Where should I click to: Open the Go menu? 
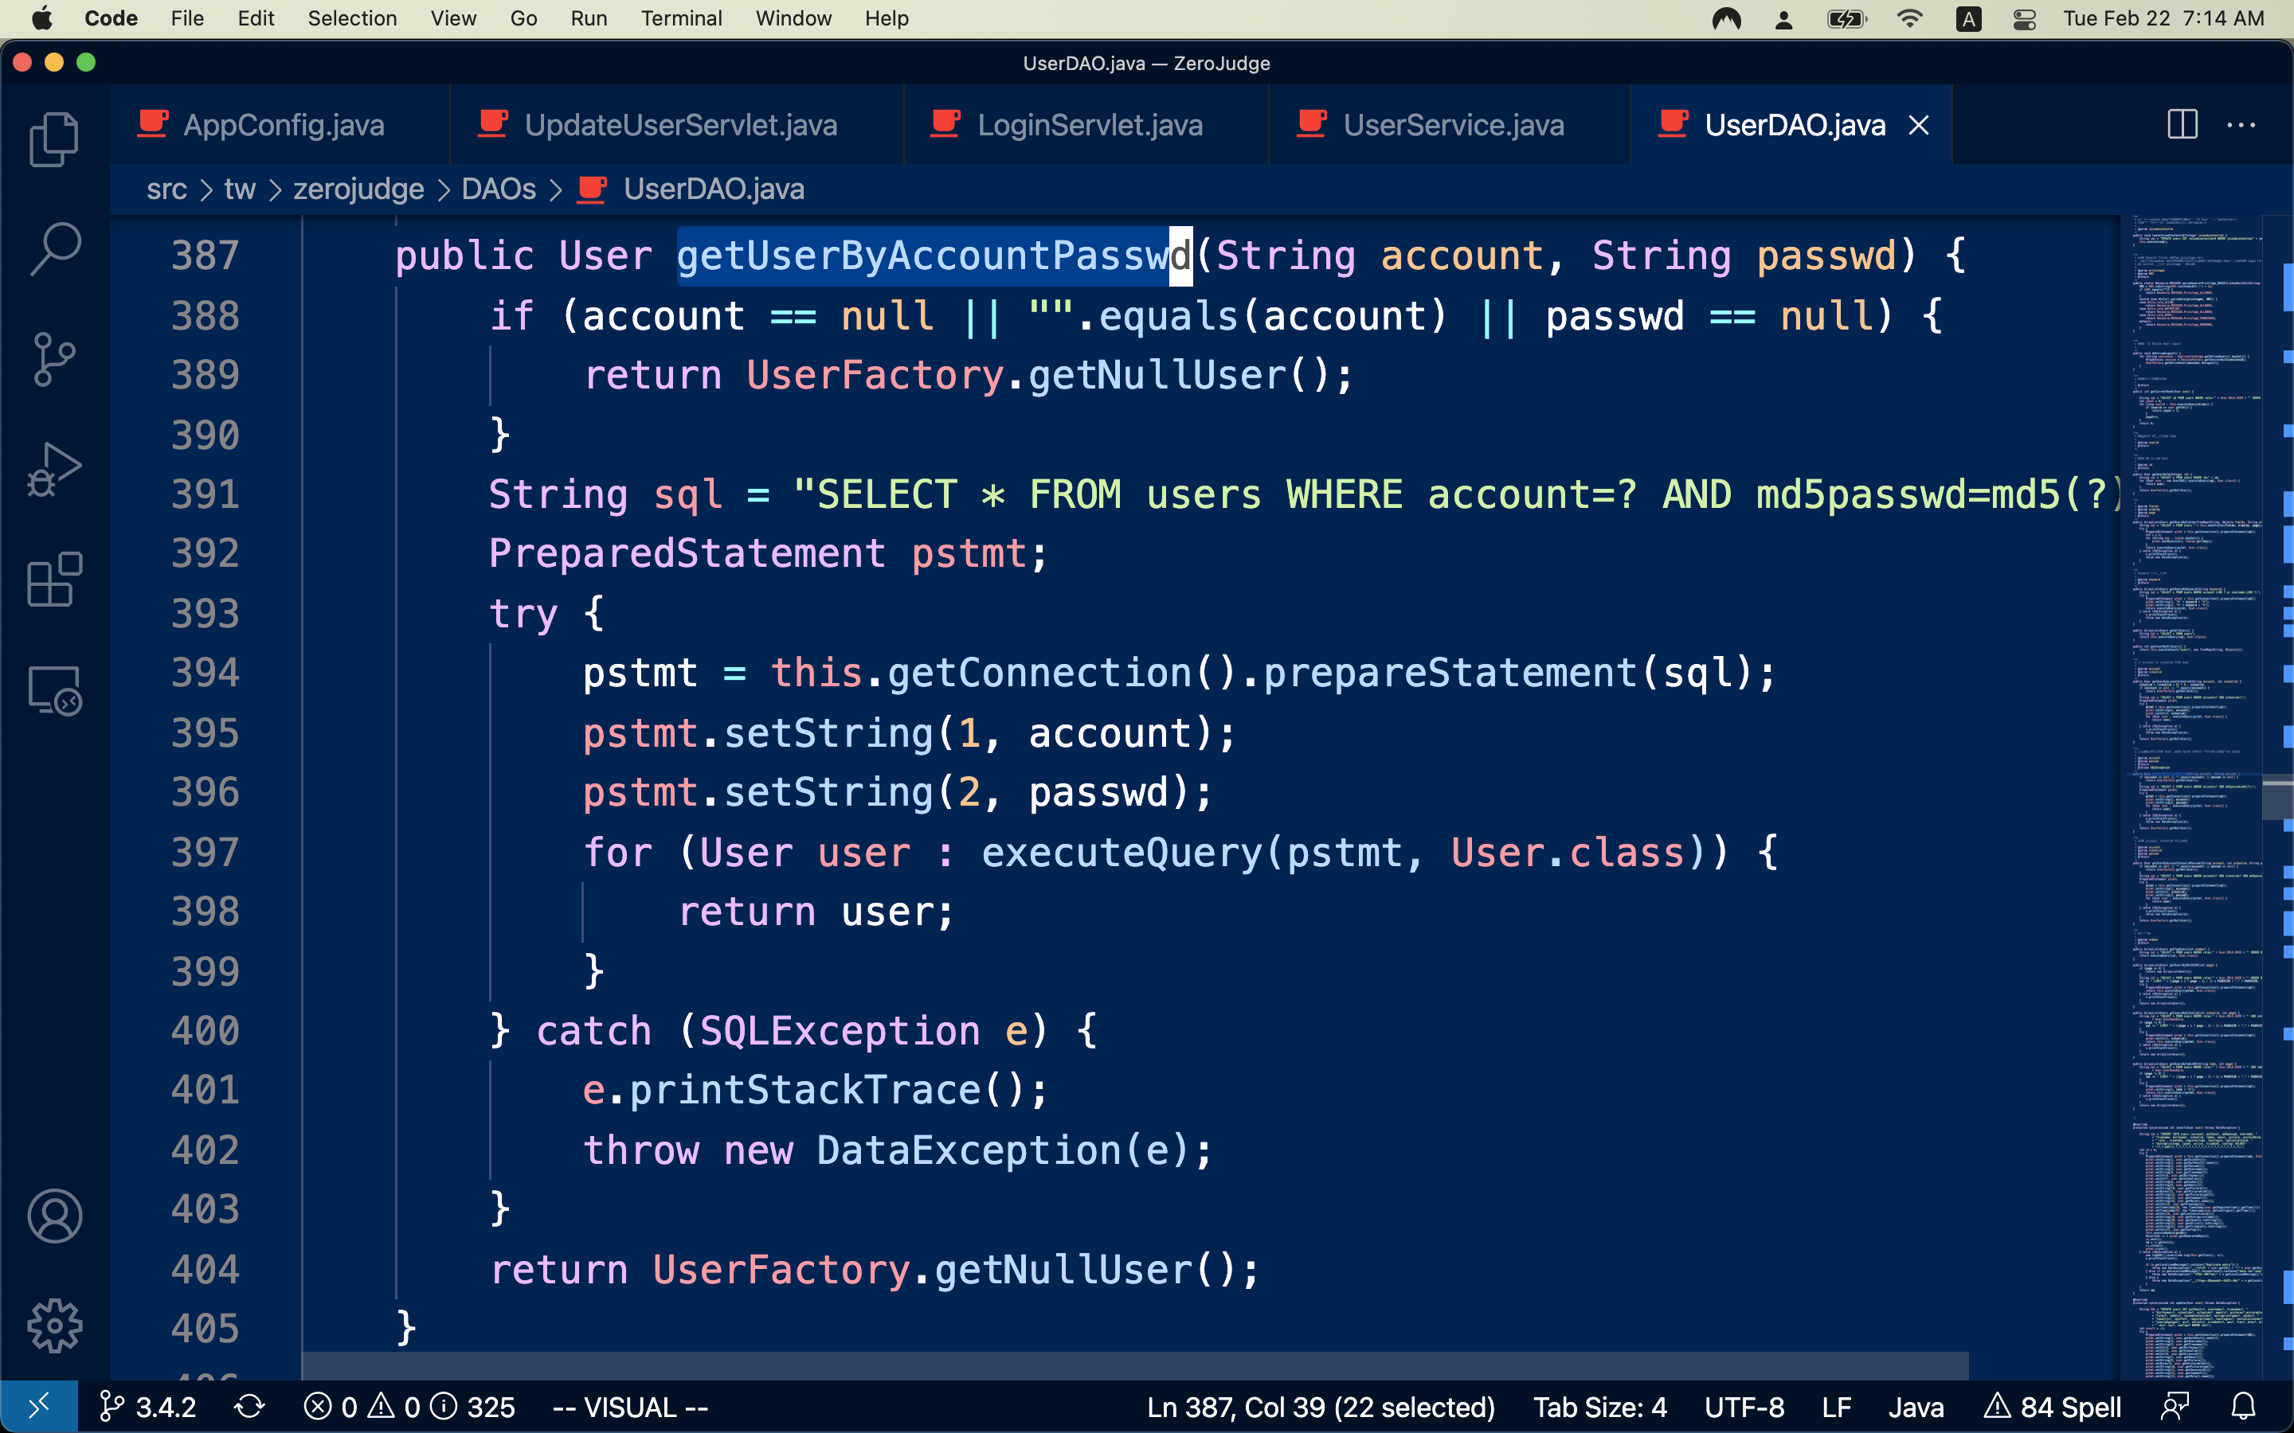click(x=523, y=18)
